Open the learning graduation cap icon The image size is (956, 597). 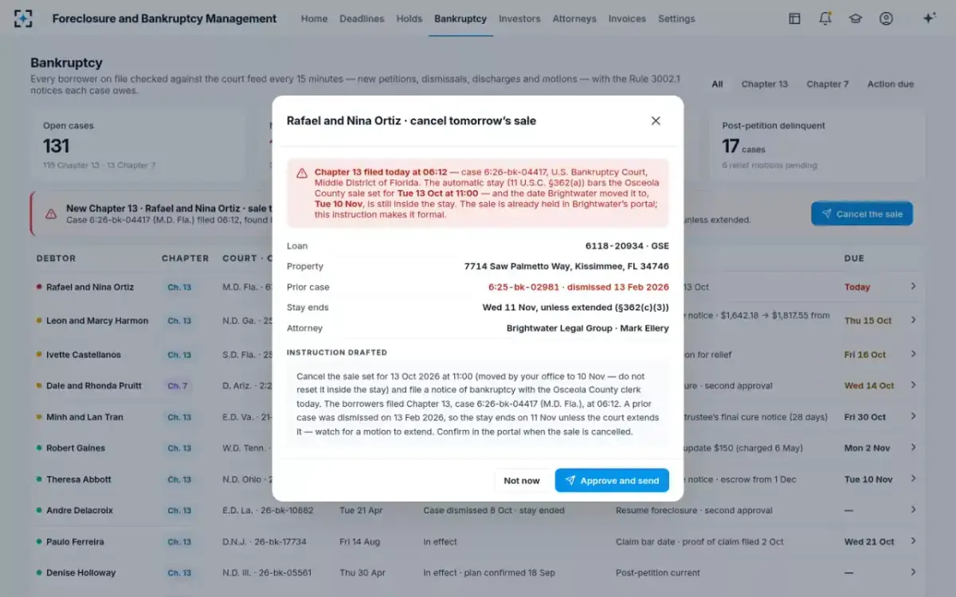tap(856, 18)
